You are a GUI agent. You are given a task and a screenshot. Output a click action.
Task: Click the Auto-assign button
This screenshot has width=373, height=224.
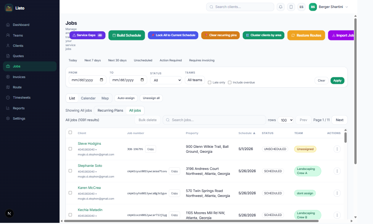point(126,98)
